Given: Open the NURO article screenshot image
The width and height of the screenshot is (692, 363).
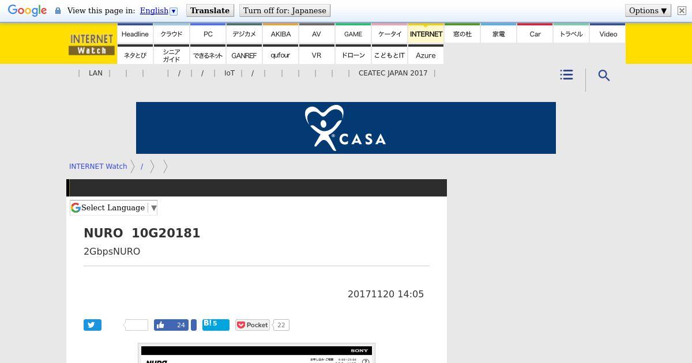Looking at the screenshot, I should 257,353.
